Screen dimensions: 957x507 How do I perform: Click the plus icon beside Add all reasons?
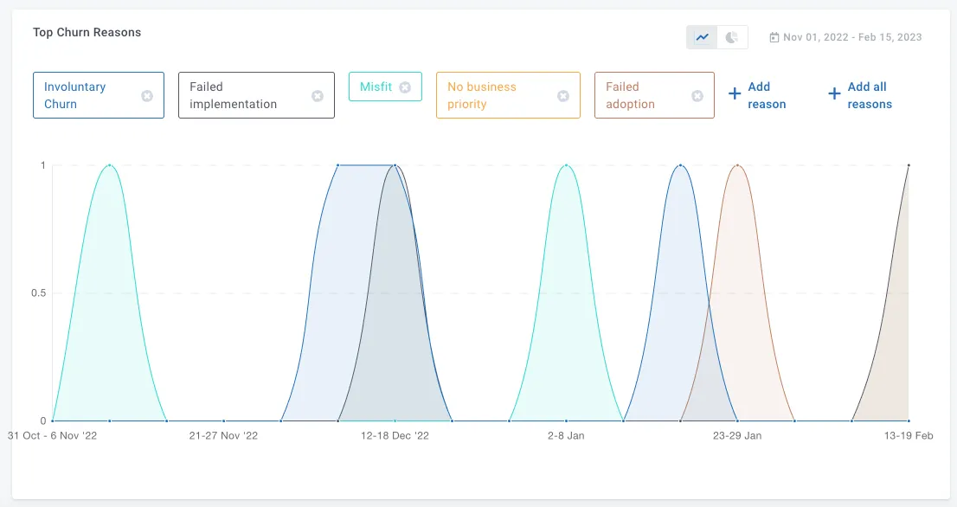834,93
